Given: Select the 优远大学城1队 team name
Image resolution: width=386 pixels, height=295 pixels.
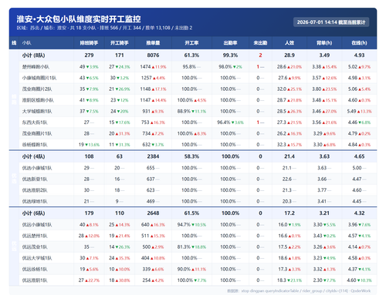Looking at the screenshot, I should tap(37, 258).
